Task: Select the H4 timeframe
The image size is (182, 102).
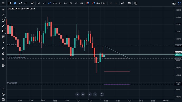Action: 65,3
